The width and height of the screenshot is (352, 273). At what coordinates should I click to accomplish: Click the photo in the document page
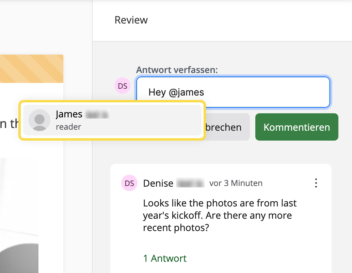[19, 218]
